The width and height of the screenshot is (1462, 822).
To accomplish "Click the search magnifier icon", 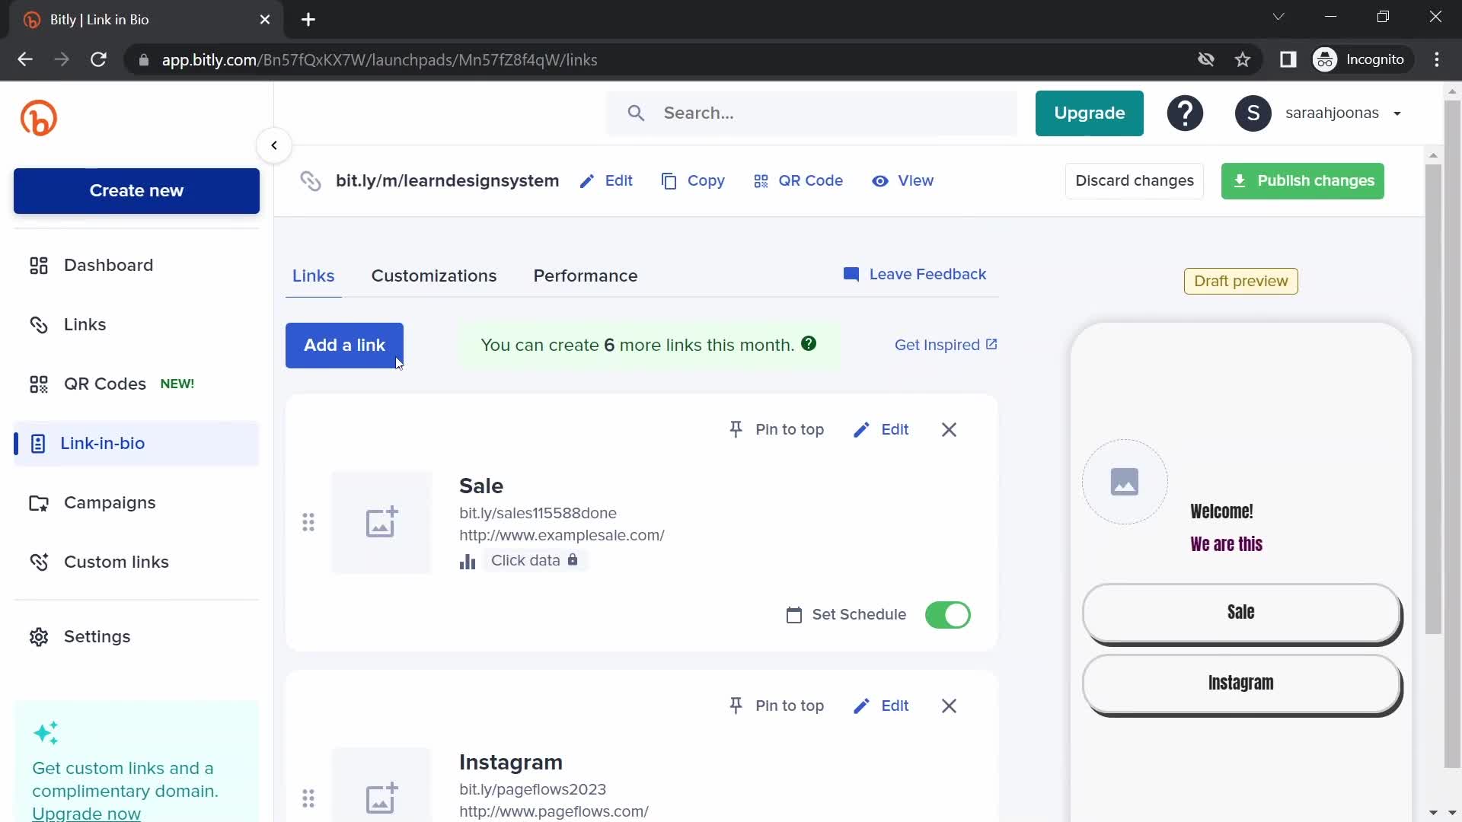I will (x=636, y=113).
